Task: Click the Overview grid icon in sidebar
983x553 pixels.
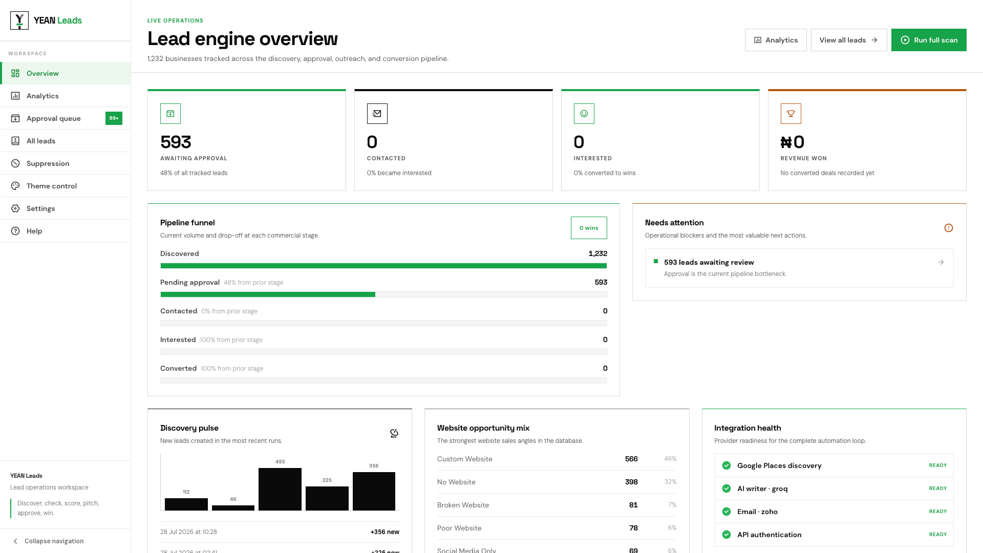Action: coord(15,73)
